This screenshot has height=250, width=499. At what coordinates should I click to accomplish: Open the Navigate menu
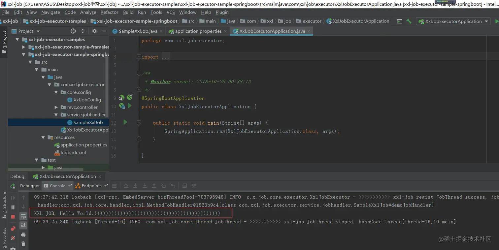[x=50, y=12]
